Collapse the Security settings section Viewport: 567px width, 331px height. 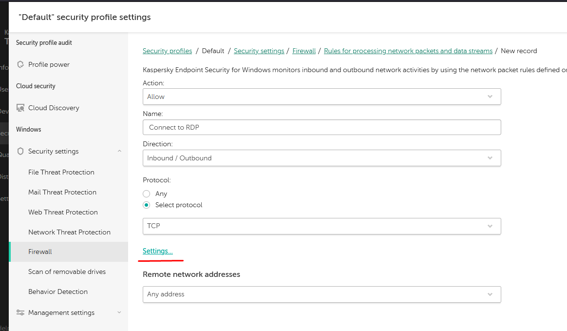[119, 151]
